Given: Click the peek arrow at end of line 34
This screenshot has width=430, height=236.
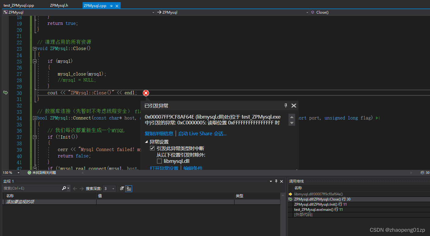Looking at the screenshot, I should point(377,118).
